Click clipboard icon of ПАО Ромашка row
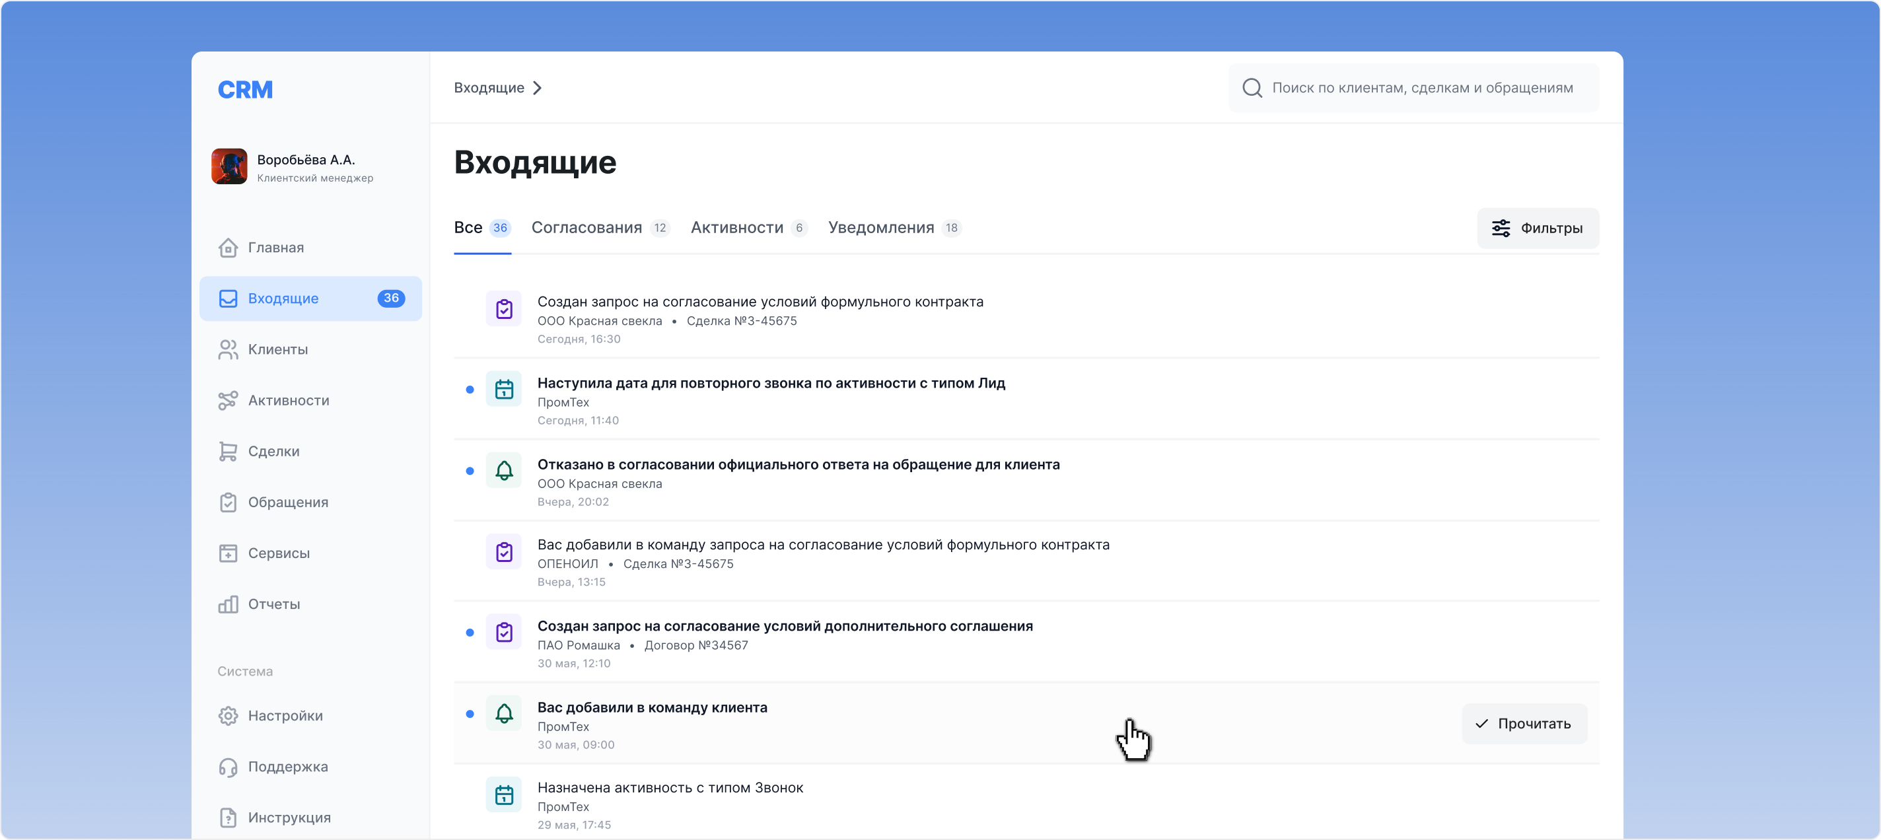This screenshot has width=1881, height=840. [x=504, y=632]
